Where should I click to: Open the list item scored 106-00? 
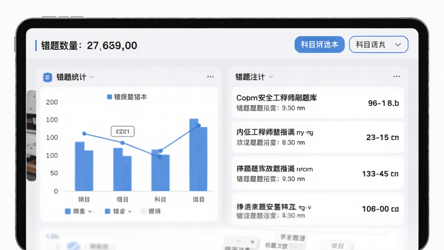318,209
